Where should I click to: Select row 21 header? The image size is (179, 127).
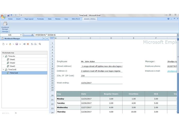coord(52,99)
